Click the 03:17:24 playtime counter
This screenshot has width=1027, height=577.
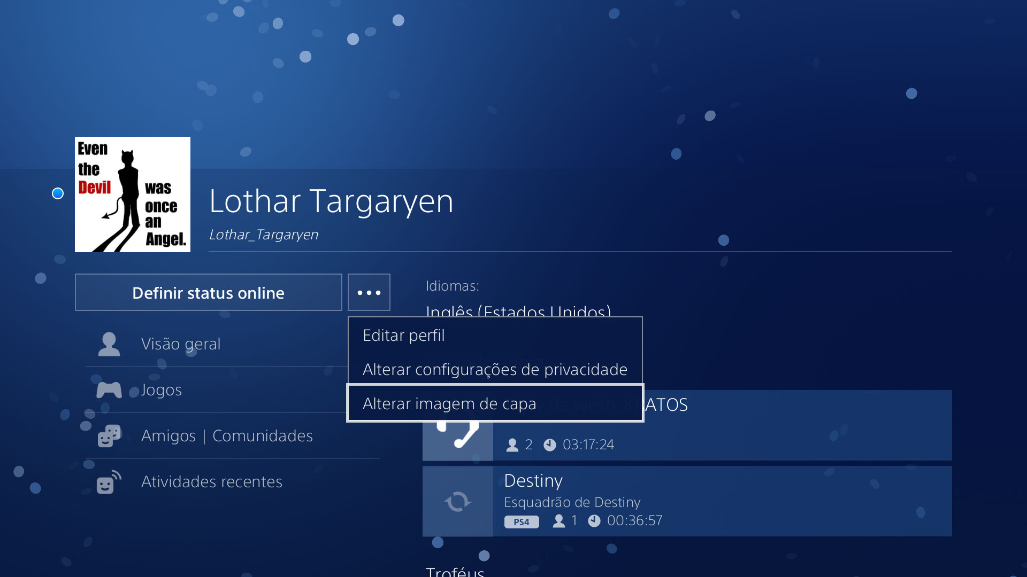(x=588, y=444)
